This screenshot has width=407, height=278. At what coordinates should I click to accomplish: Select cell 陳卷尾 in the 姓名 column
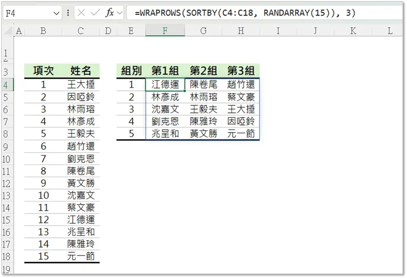(x=81, y=171)
